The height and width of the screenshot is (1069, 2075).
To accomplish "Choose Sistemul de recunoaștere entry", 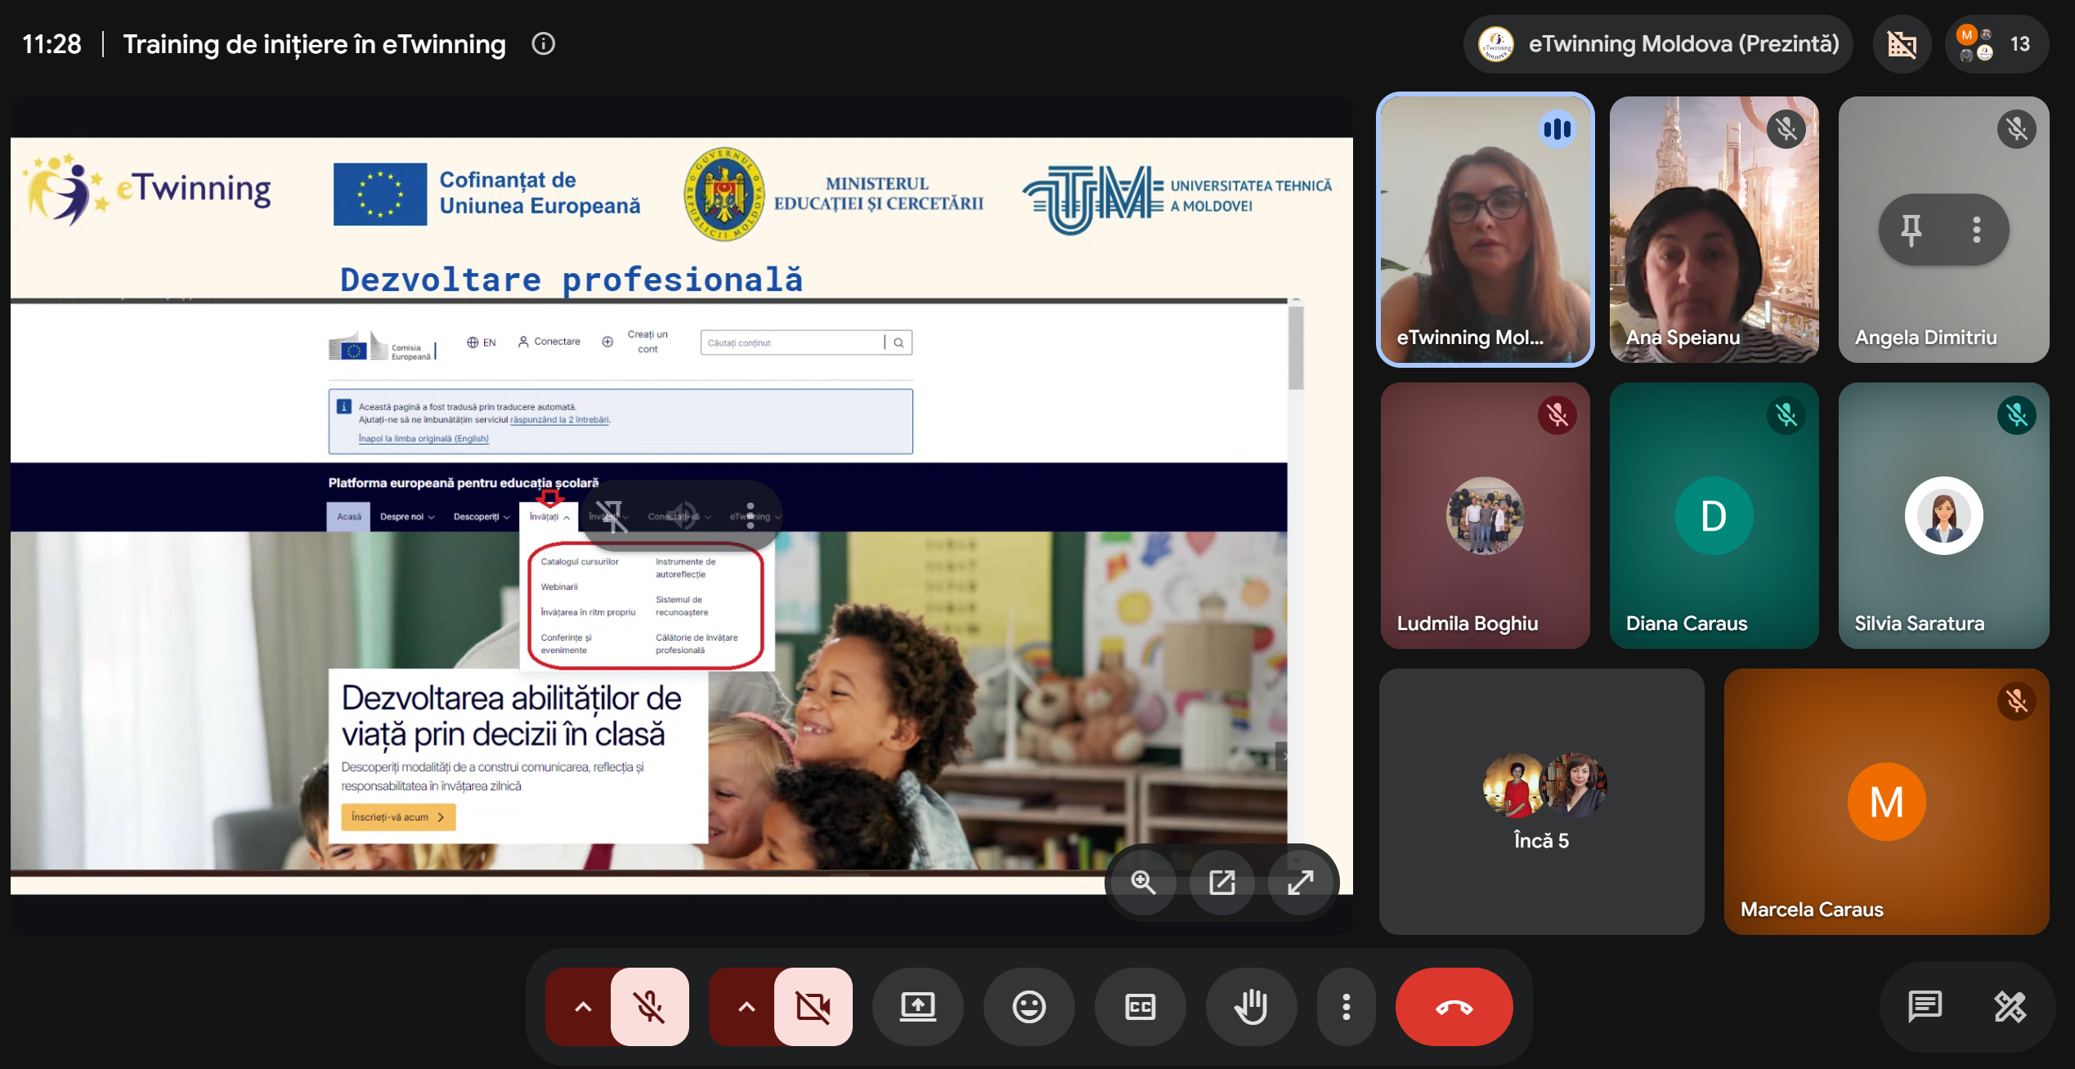I will coord(682,606).
